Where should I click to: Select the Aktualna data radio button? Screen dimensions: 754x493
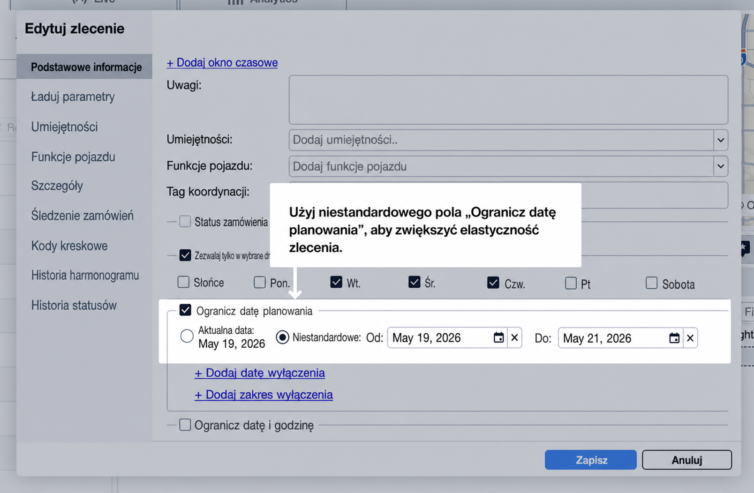(x=187, y=336)
